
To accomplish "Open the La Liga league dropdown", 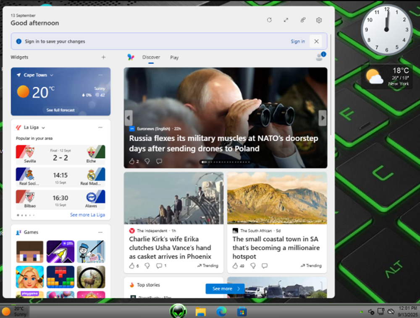I will tap(43, 128).
